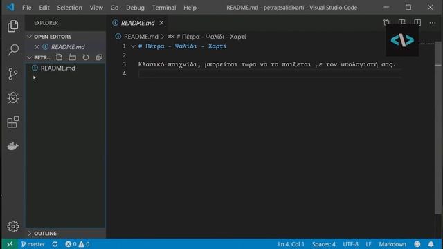Minimize the VS Code window
Image resolution: width=443 pixels, height=249 pixels.
386,7
